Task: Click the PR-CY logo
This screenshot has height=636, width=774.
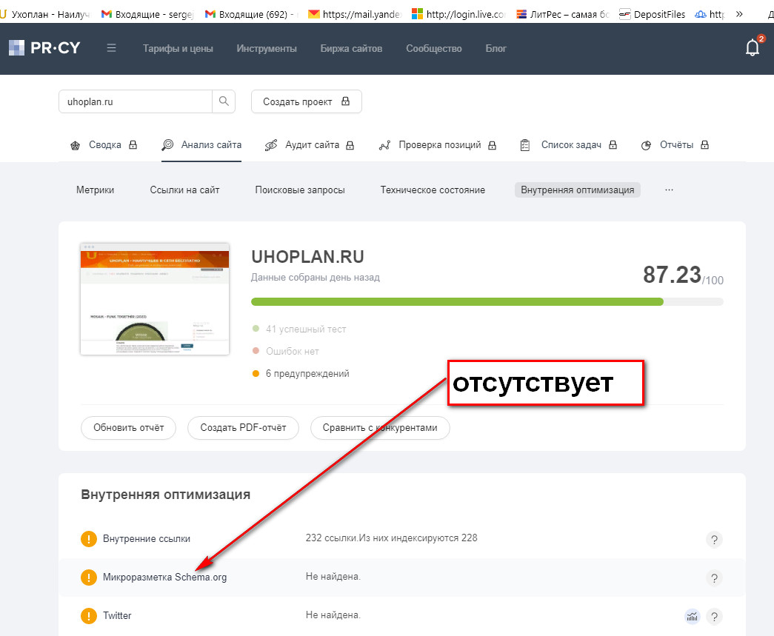Action: tap(44, 48)
